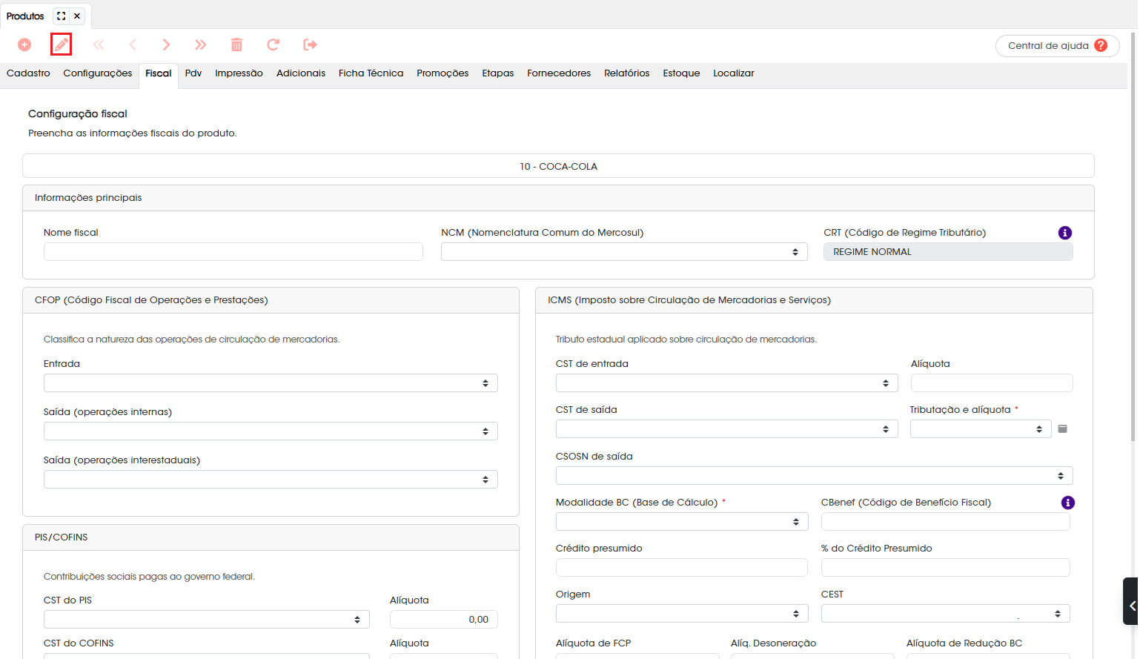The width and height of the screenshot is (1140, 659).
Task: Click the Nome fiscal input field
Action: click(x=233, y=252)
